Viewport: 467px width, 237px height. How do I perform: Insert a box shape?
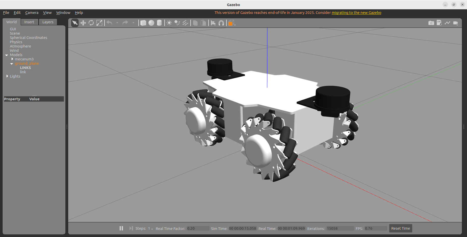click(x=143, y=23)
